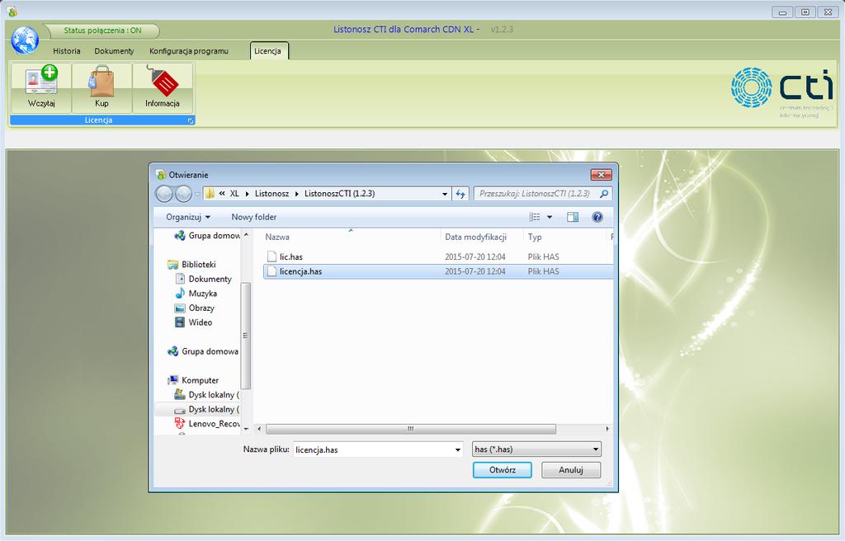Viewport: 845px width, 541px height.
Task: Expand the address bar path dropdown
Action: pos(445,194)
